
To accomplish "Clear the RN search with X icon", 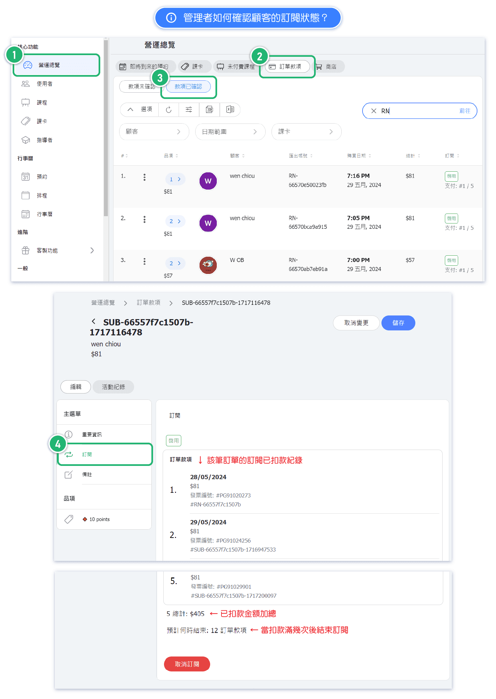I will point(373,111).
